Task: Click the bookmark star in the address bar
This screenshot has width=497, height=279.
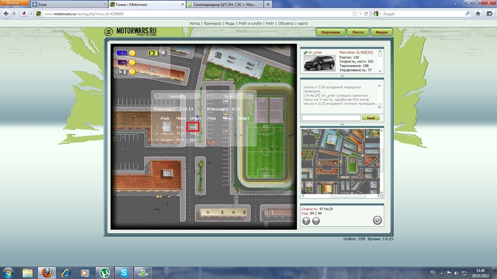Action: click(x=355, y=13)
